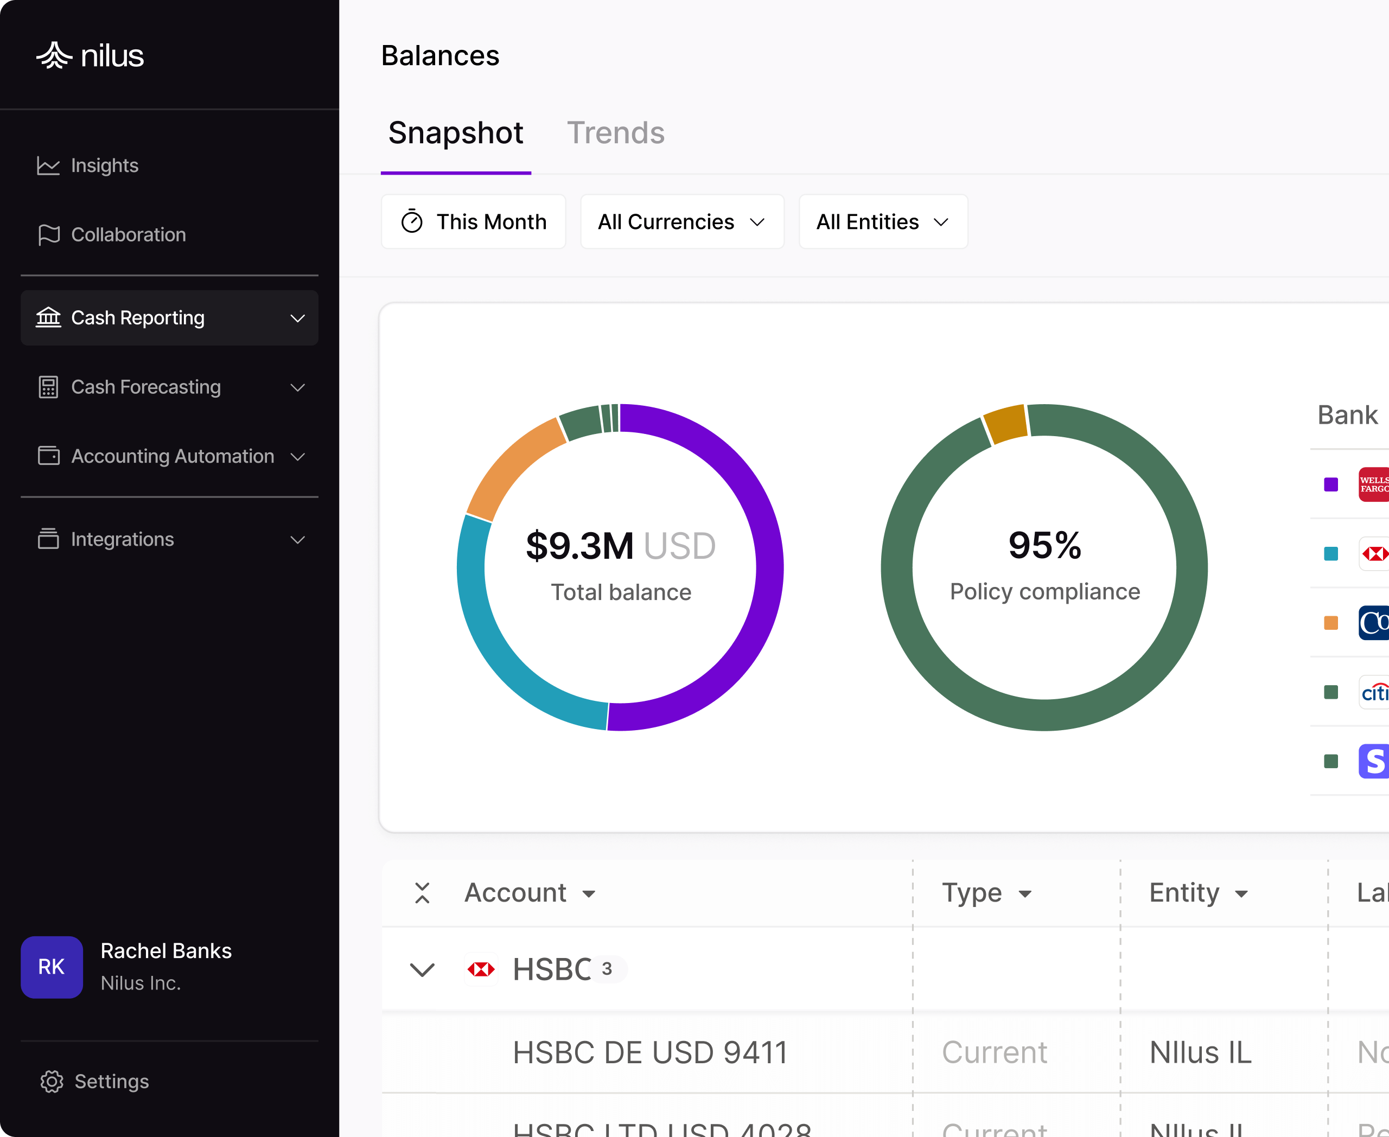This screenshot has height=1137, width=1389.
Task: Click the Cash Reporting bank icon
Action: pos(48,318)
